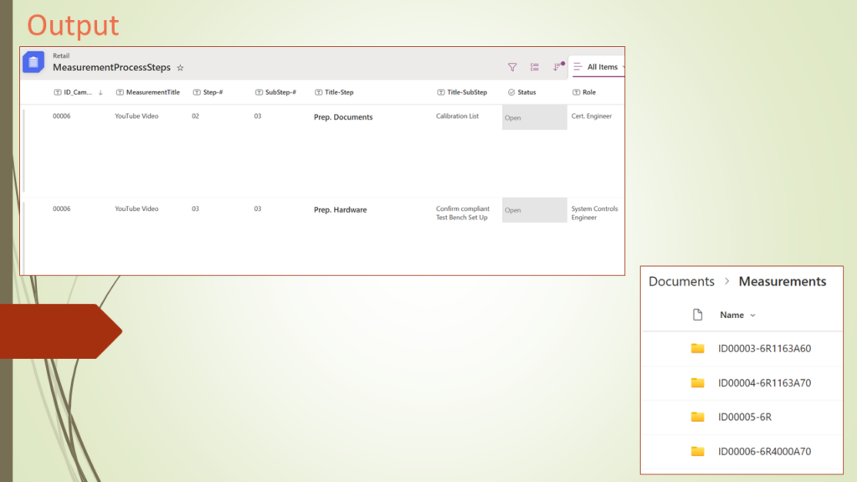Open the All Items view selector
Image resolution: width=857 pixels, height=482 pixels.
click(x=598, y=67)
